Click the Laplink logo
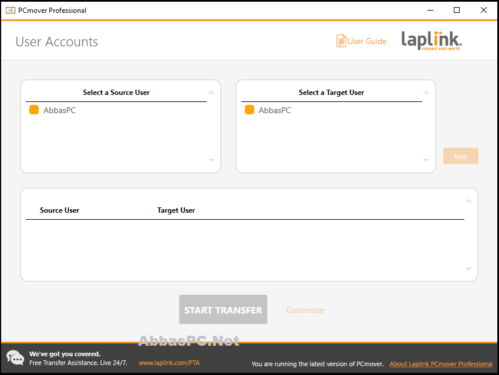Image resolution: width=499 pixels, height=375 pixels. (x=432, y=40)
